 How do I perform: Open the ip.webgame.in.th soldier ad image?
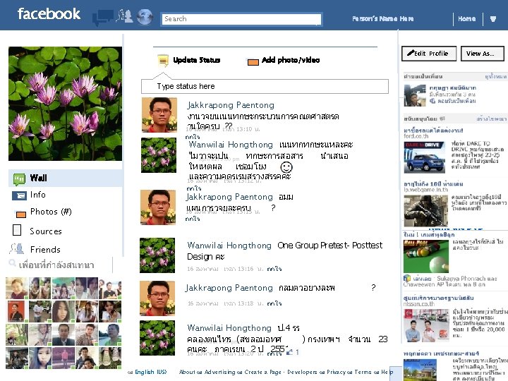click(x=425, y=211)
